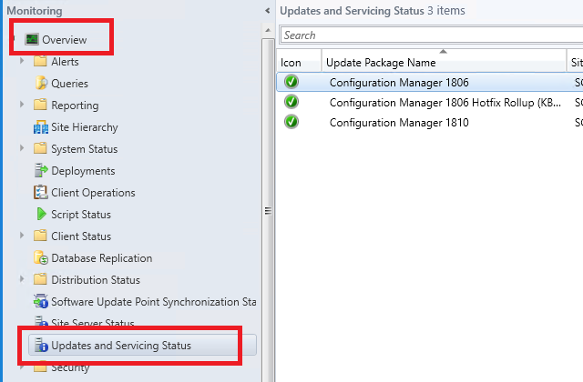Open Queries in the tree
This screenshot has height=382, width=583.
69,84
